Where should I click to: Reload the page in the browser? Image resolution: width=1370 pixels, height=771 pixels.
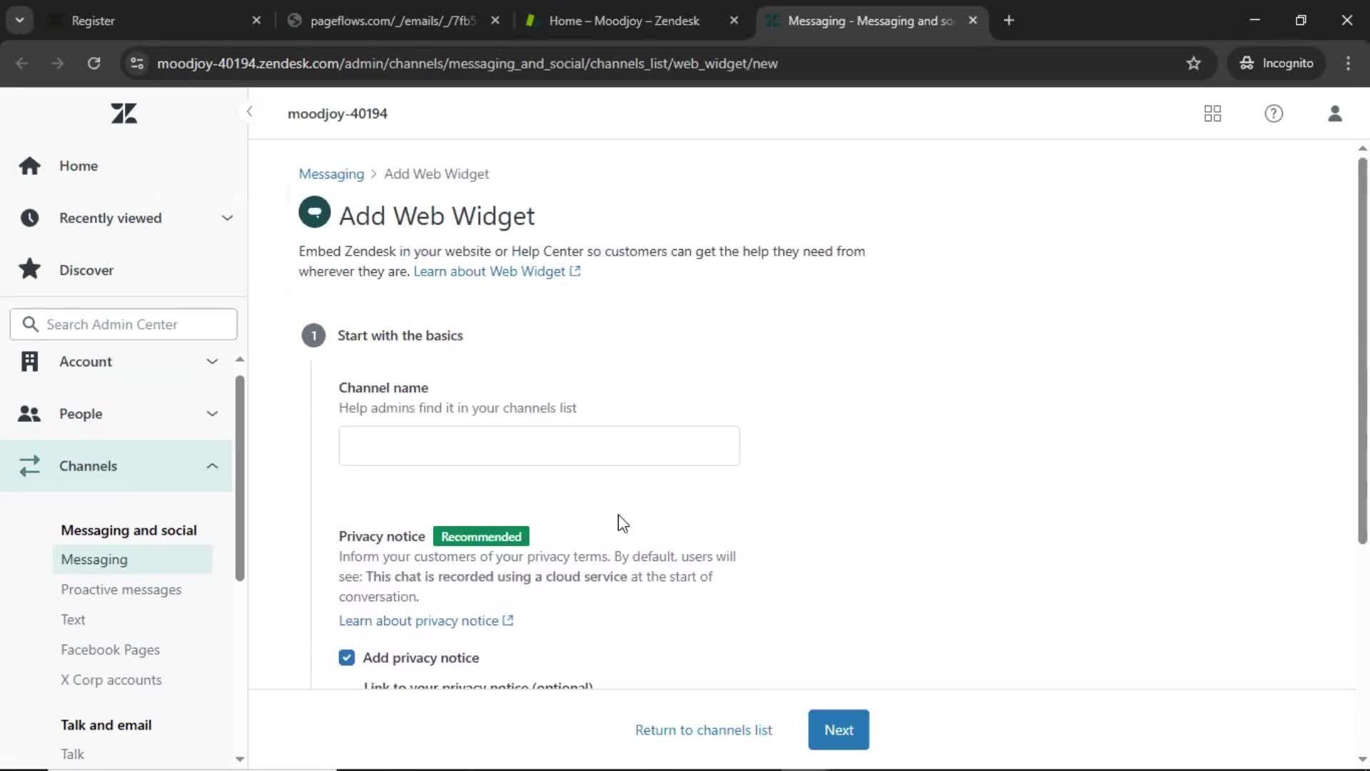point(93,64)
